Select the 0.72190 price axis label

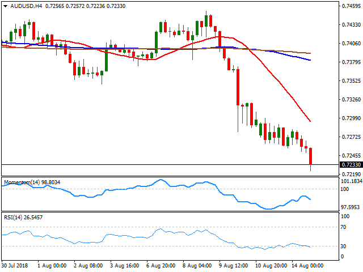point(351,174)
